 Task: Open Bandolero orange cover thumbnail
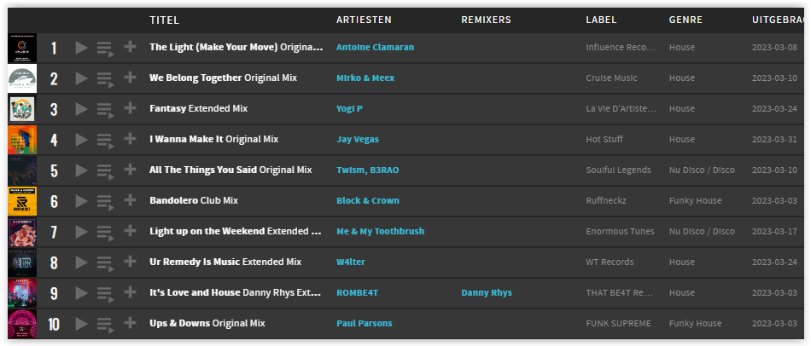pos(22,201)
